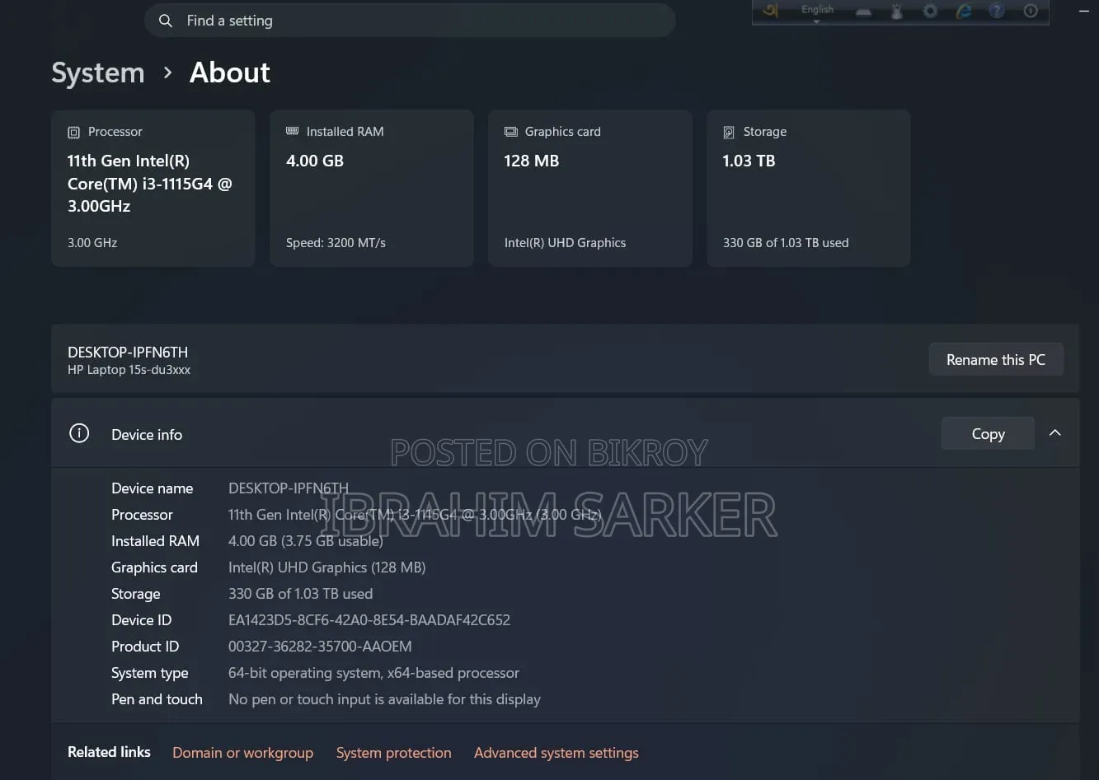Click Intel(R) UHD Graphics card caption

coord(565,243)
